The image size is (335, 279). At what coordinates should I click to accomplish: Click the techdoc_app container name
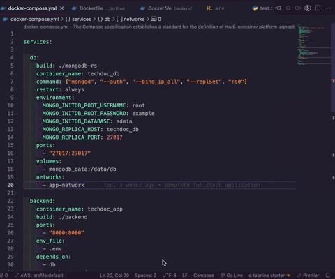coord(105,209)
